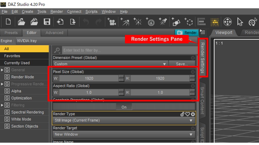Click the link icon on Render Type

point(182,114)
